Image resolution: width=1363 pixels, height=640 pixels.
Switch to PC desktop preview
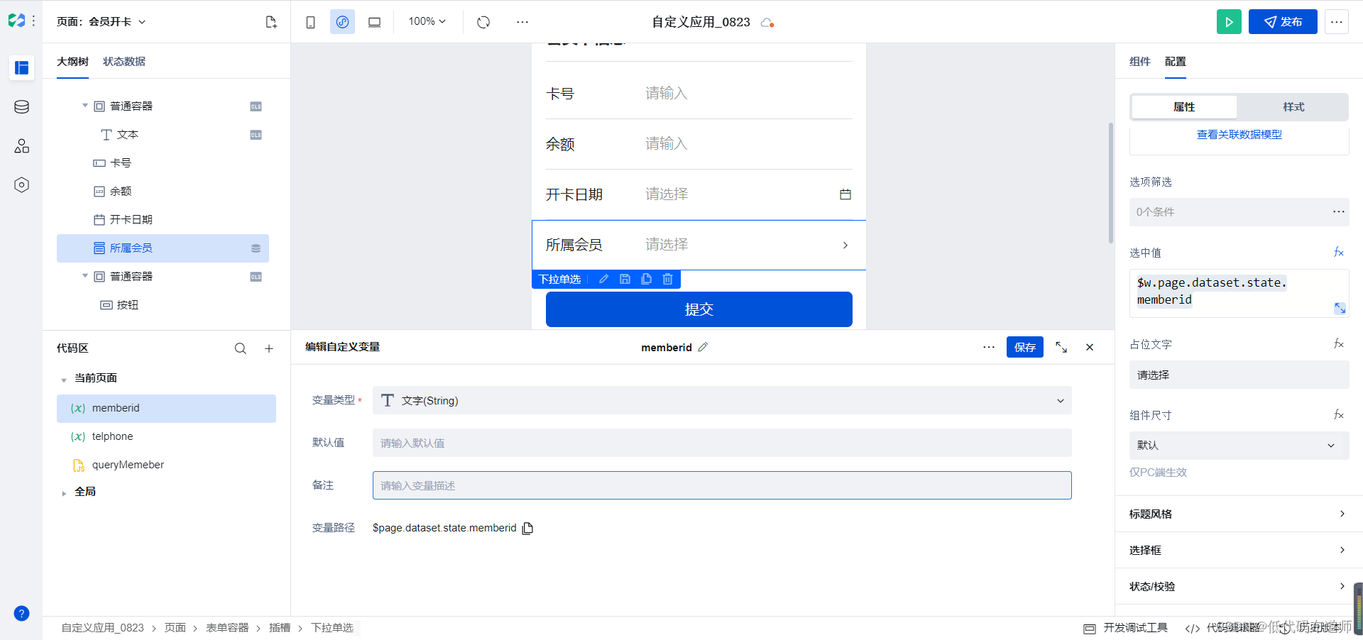tap(374, 22)
